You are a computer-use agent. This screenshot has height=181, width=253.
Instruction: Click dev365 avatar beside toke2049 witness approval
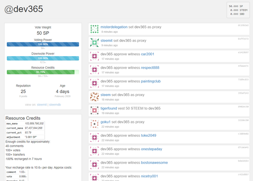click(94, 138)
